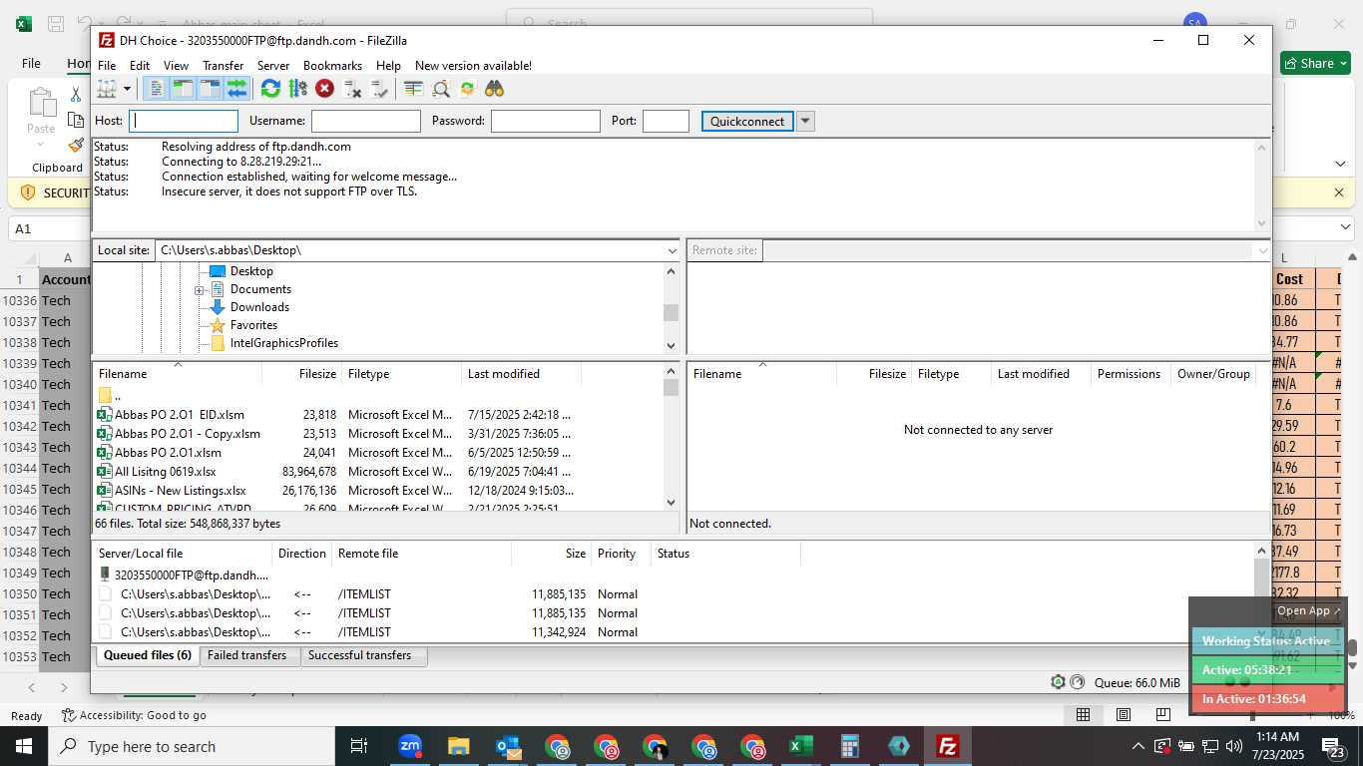This screenshot has width=1363, height=766.
Task: Select the Excel Page Break Preview icon
Action: (1162, 714)
